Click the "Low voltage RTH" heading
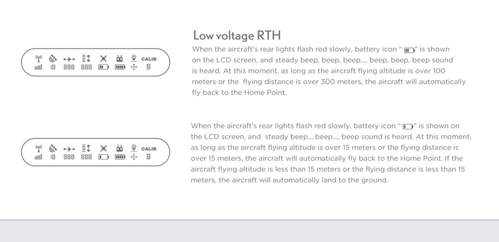Viewport: 499px width, 242px height. (x=237, y=35)
